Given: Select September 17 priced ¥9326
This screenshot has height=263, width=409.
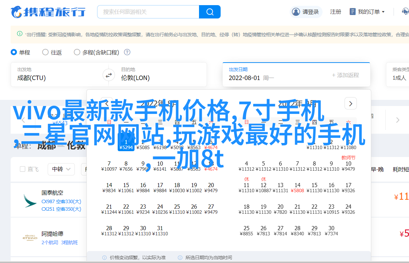Looking at the screenshot, I should [348, 188].
